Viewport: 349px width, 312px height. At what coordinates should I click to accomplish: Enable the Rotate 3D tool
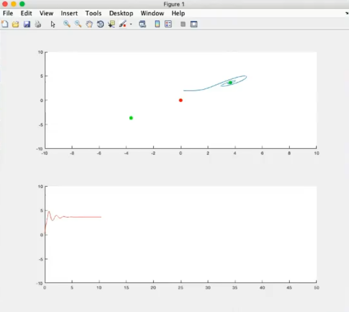(x=100, y=24)
